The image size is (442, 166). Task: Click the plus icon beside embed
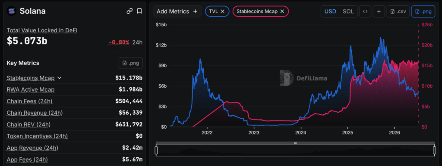click(379, 12)
